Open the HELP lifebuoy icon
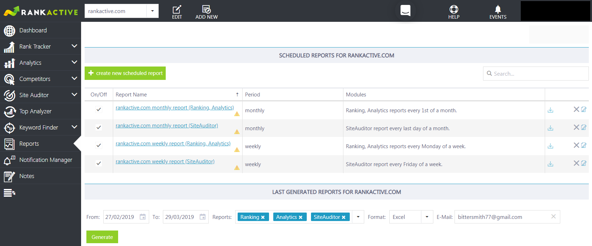 [454, 9]
